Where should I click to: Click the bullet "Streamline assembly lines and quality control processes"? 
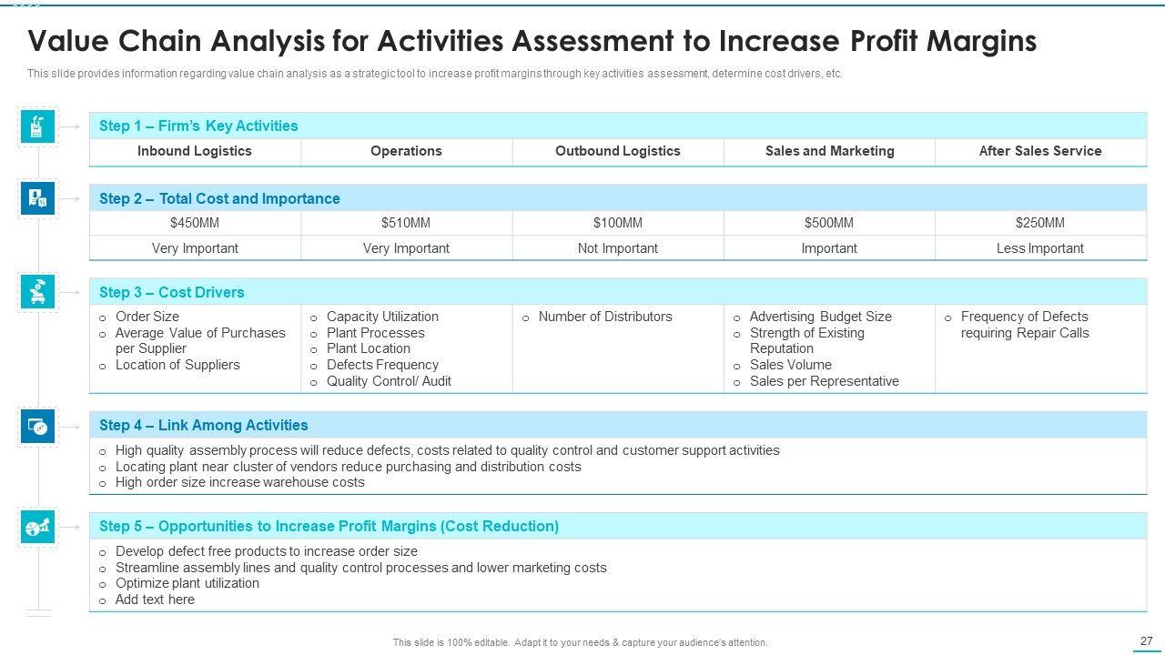pyautogui.click(x=361, y=568)
